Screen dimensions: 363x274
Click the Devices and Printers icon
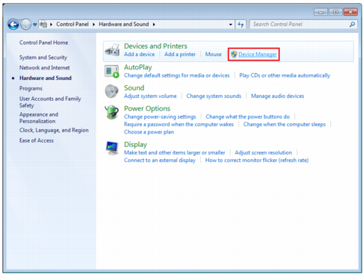click(112, 50)
